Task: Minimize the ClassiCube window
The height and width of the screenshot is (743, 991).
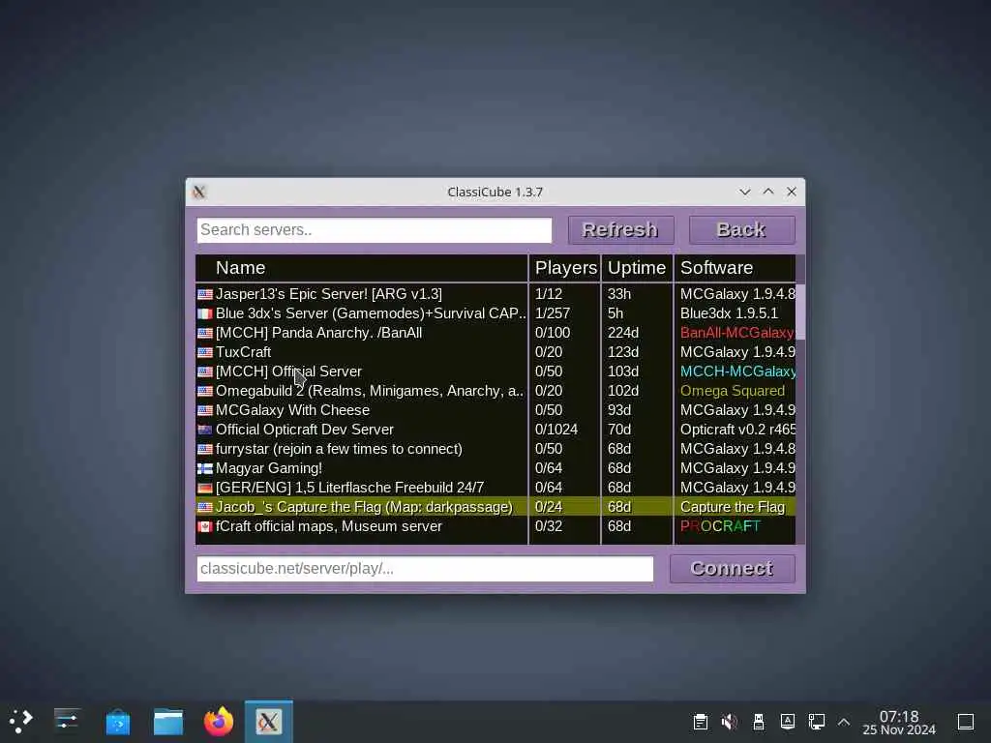Action: click(x=745, y=193)
